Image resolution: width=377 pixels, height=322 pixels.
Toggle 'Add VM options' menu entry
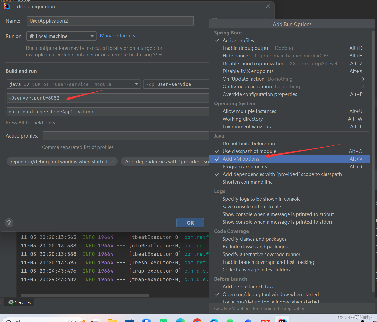289,159
